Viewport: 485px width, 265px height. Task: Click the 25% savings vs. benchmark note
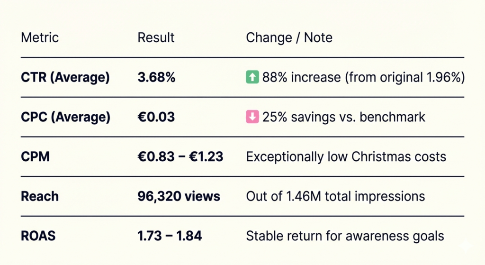point(343,117)
